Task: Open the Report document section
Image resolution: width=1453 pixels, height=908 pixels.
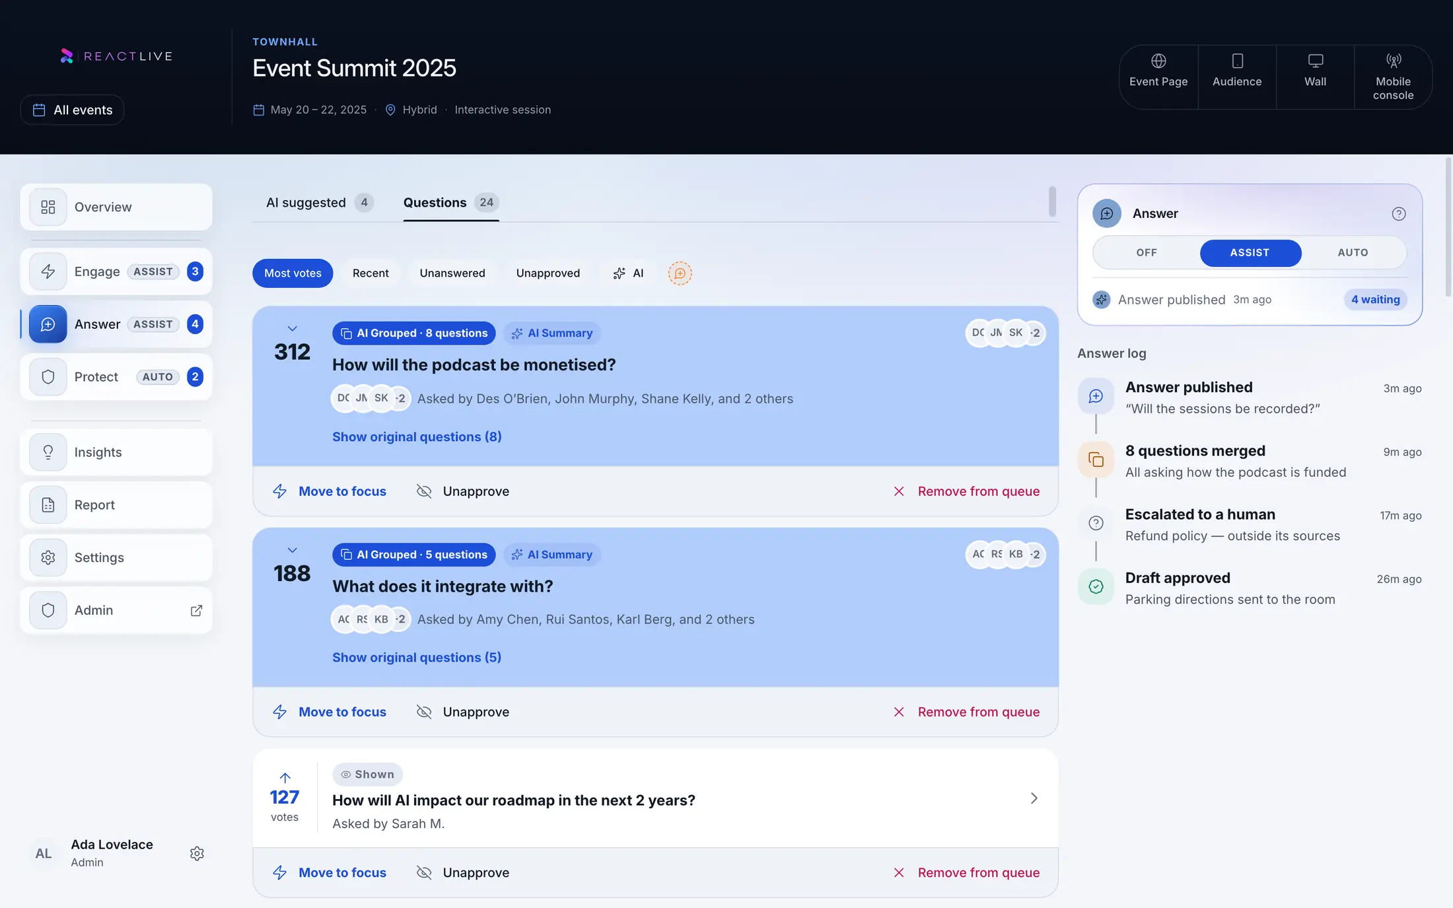Action: pyautogui.click(x=116, y=505)
